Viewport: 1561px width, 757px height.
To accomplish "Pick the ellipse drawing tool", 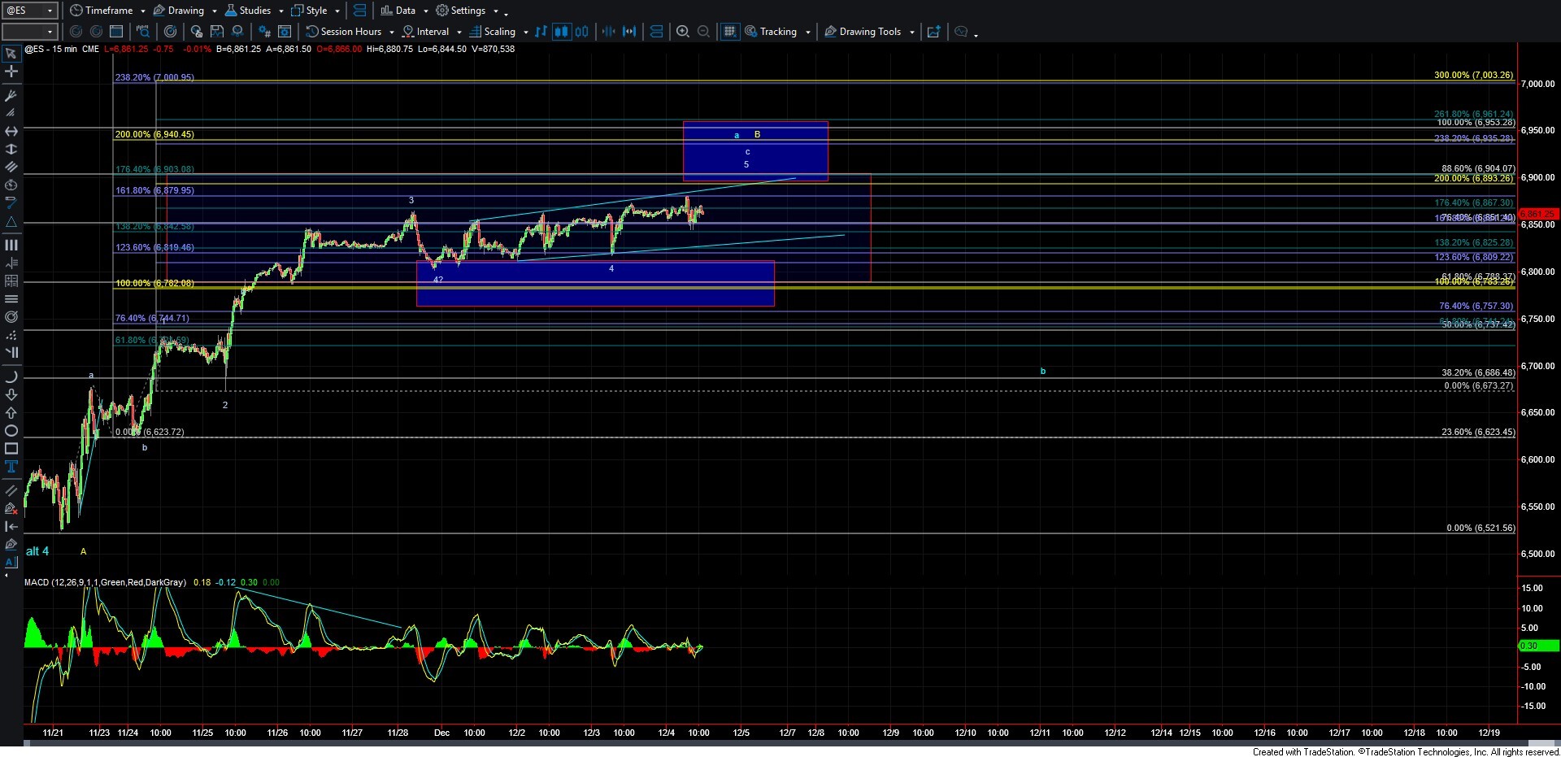I will point(11,431).
